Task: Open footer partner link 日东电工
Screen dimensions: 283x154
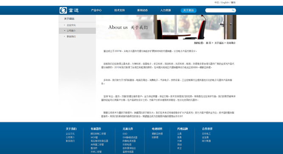Action: click(x=206, y=134)
